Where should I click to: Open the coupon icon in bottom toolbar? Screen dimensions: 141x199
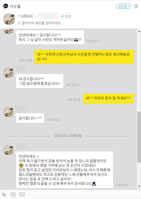click(x=22, y=194)
